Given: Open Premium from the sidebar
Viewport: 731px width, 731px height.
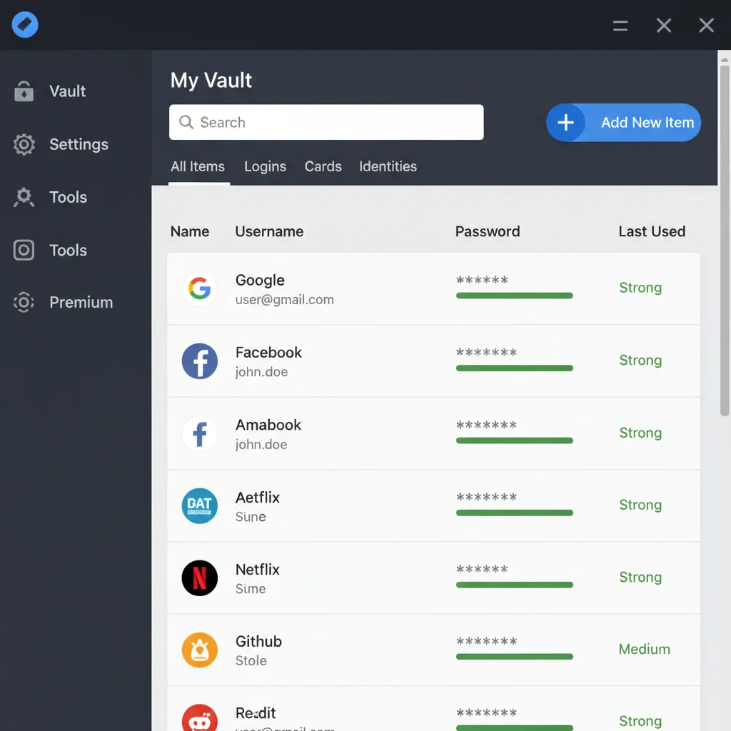Looking at the screenshot, I should coord(81,303).
